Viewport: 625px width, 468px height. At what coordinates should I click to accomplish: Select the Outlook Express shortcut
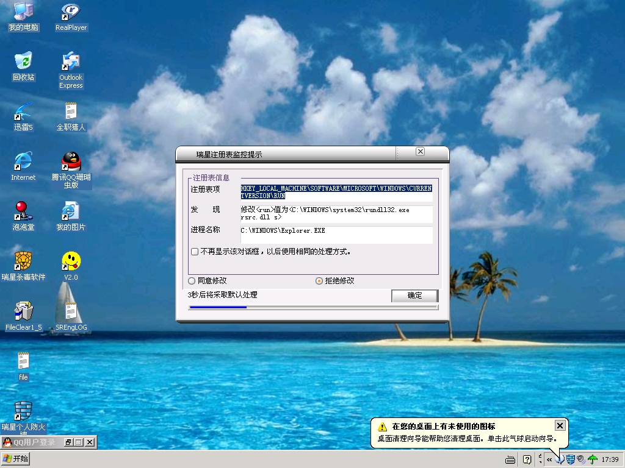point(71,69)
